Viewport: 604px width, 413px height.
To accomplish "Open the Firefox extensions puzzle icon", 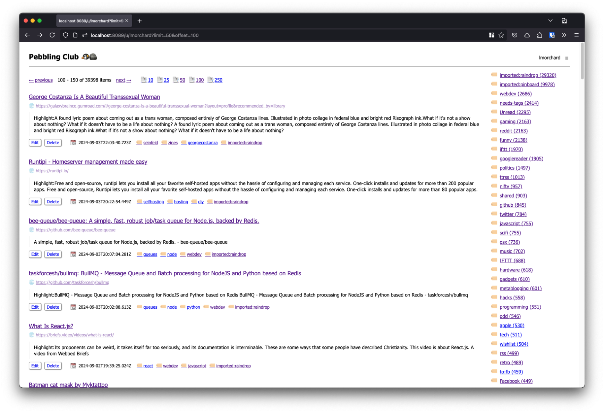I will point(539,35).
